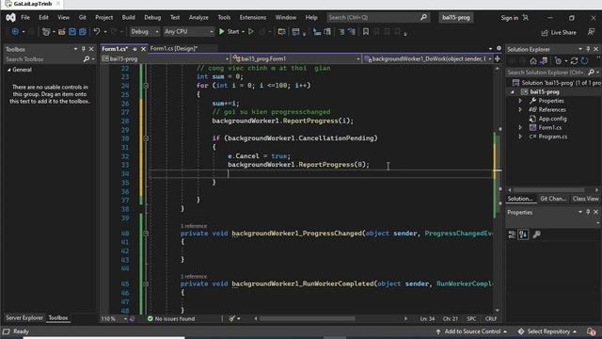Toggle the pin on Solution Explorer panel
Image resolution: width=602 pixels, height=339 pixels.
[x=588, y=49]
